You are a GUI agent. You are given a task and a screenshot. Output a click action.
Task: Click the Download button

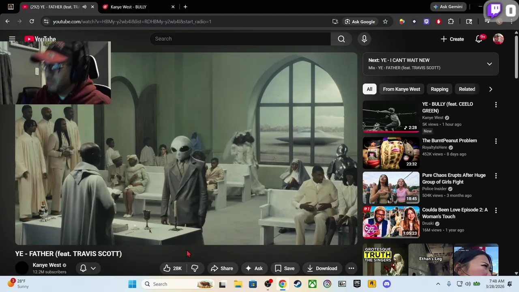click(322, 268)
